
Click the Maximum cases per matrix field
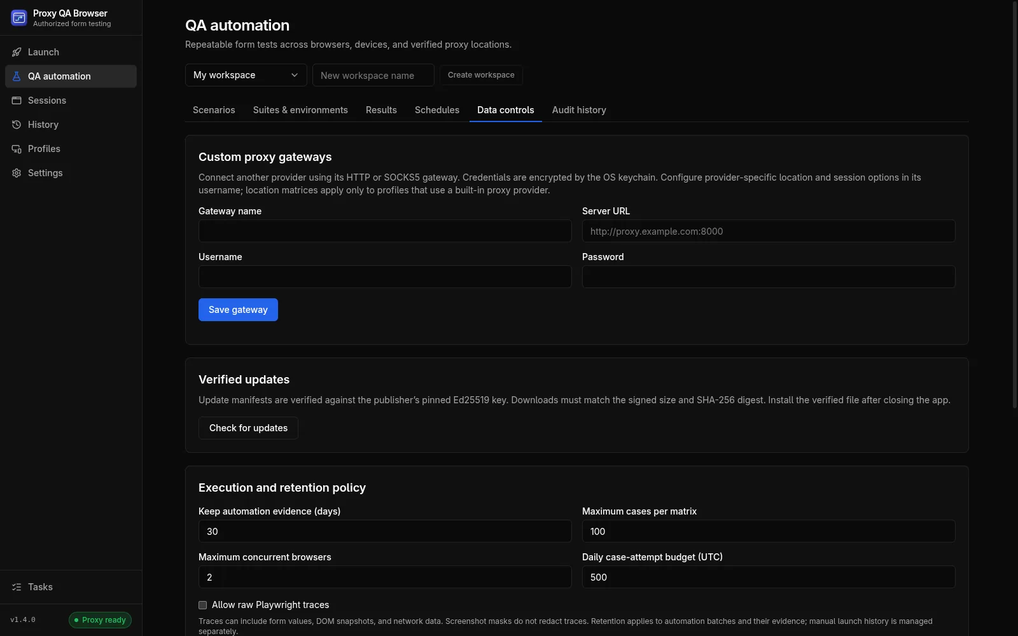[x=769, y=531]
